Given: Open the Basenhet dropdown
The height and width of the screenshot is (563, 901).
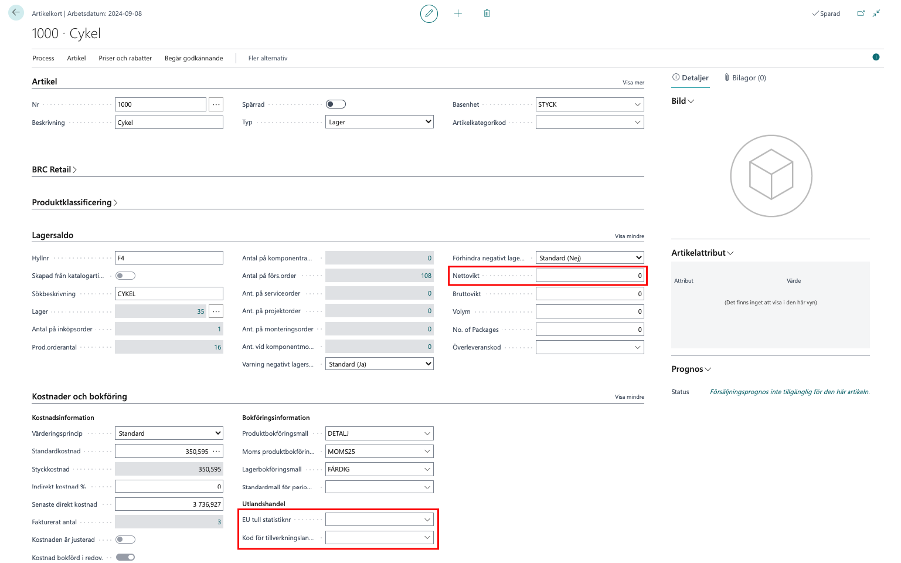Looking at the screenshot, I should click(637, 104).
